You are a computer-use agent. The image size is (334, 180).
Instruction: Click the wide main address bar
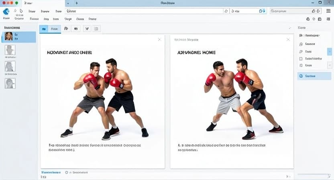[144, 11]
